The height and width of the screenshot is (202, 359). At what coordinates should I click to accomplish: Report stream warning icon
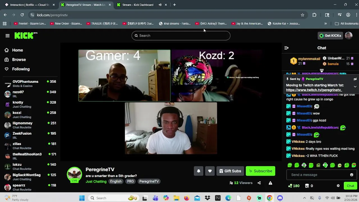pos(270,183)
